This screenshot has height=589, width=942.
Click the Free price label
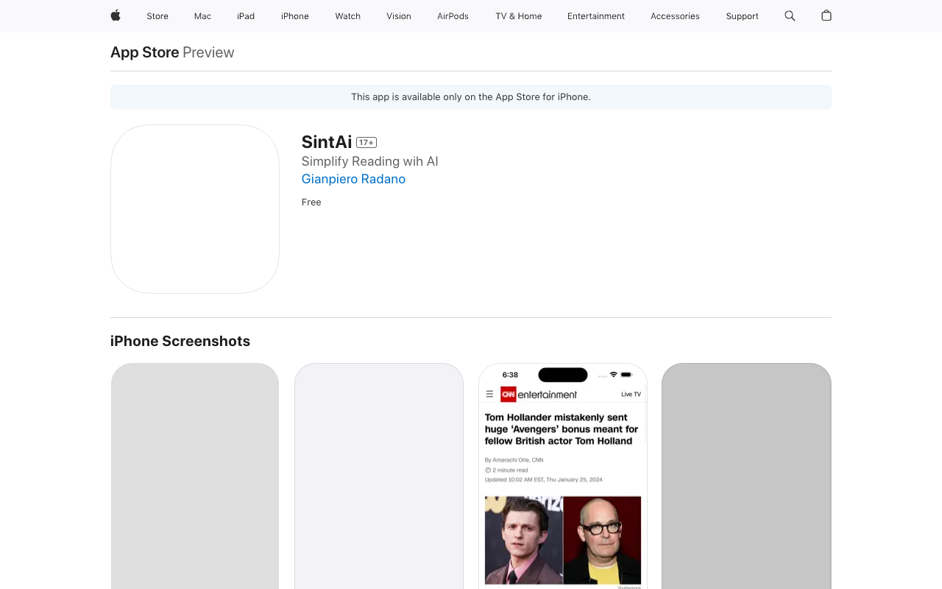[311, 202]
